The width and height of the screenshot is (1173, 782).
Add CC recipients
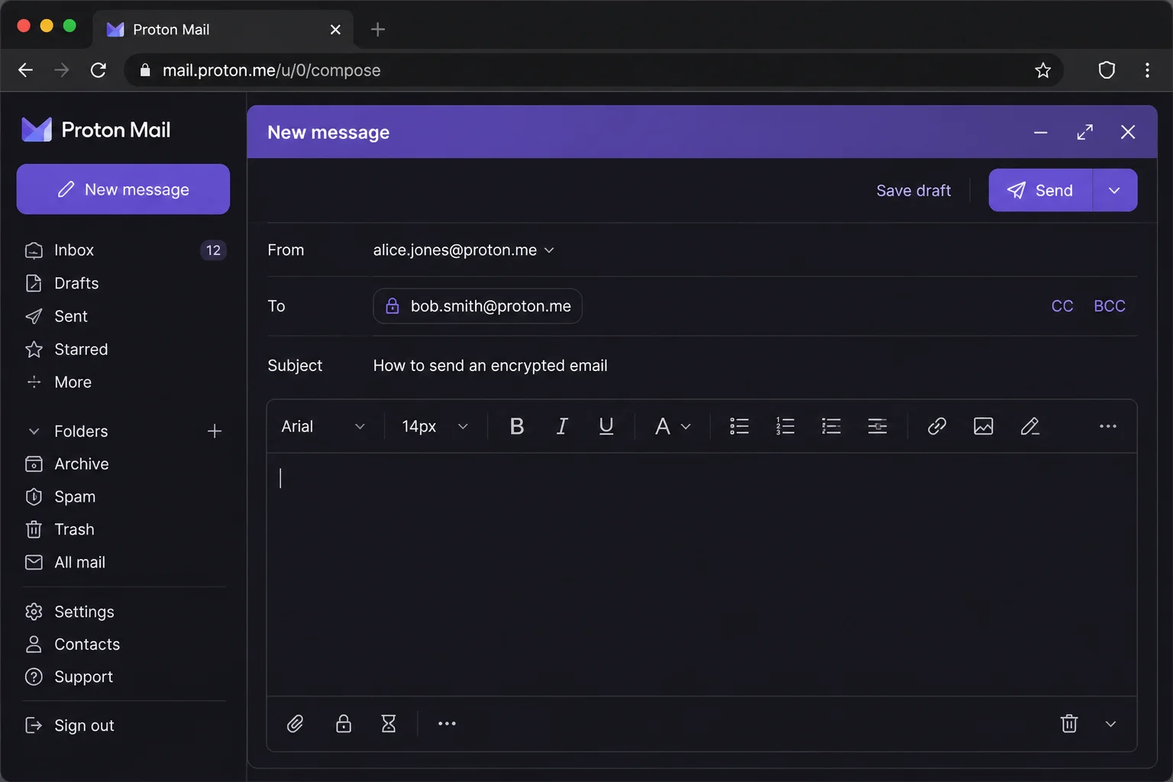click(1062, 306)
